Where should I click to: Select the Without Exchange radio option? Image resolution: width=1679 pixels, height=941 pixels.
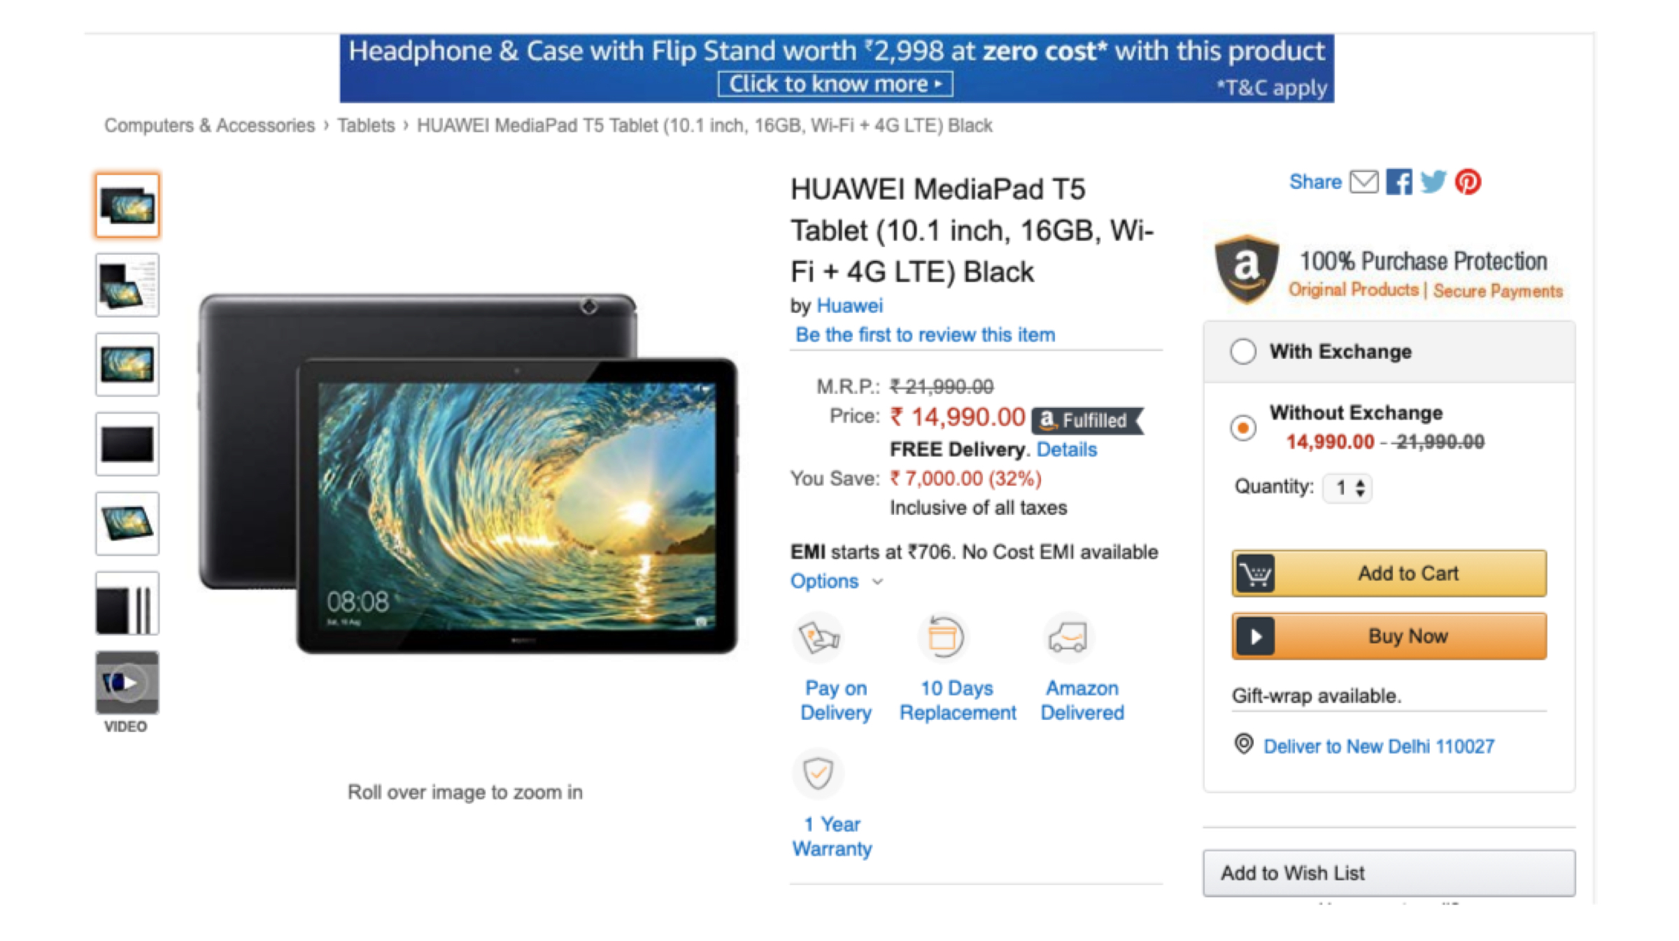pyautogui.click(x=1243, y=427)
